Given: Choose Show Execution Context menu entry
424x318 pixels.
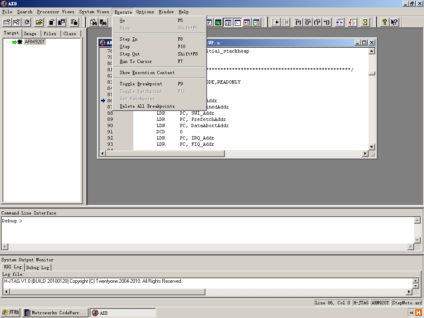Looking at the screenshot, I should pyautogui.click(x=159, y=73).
